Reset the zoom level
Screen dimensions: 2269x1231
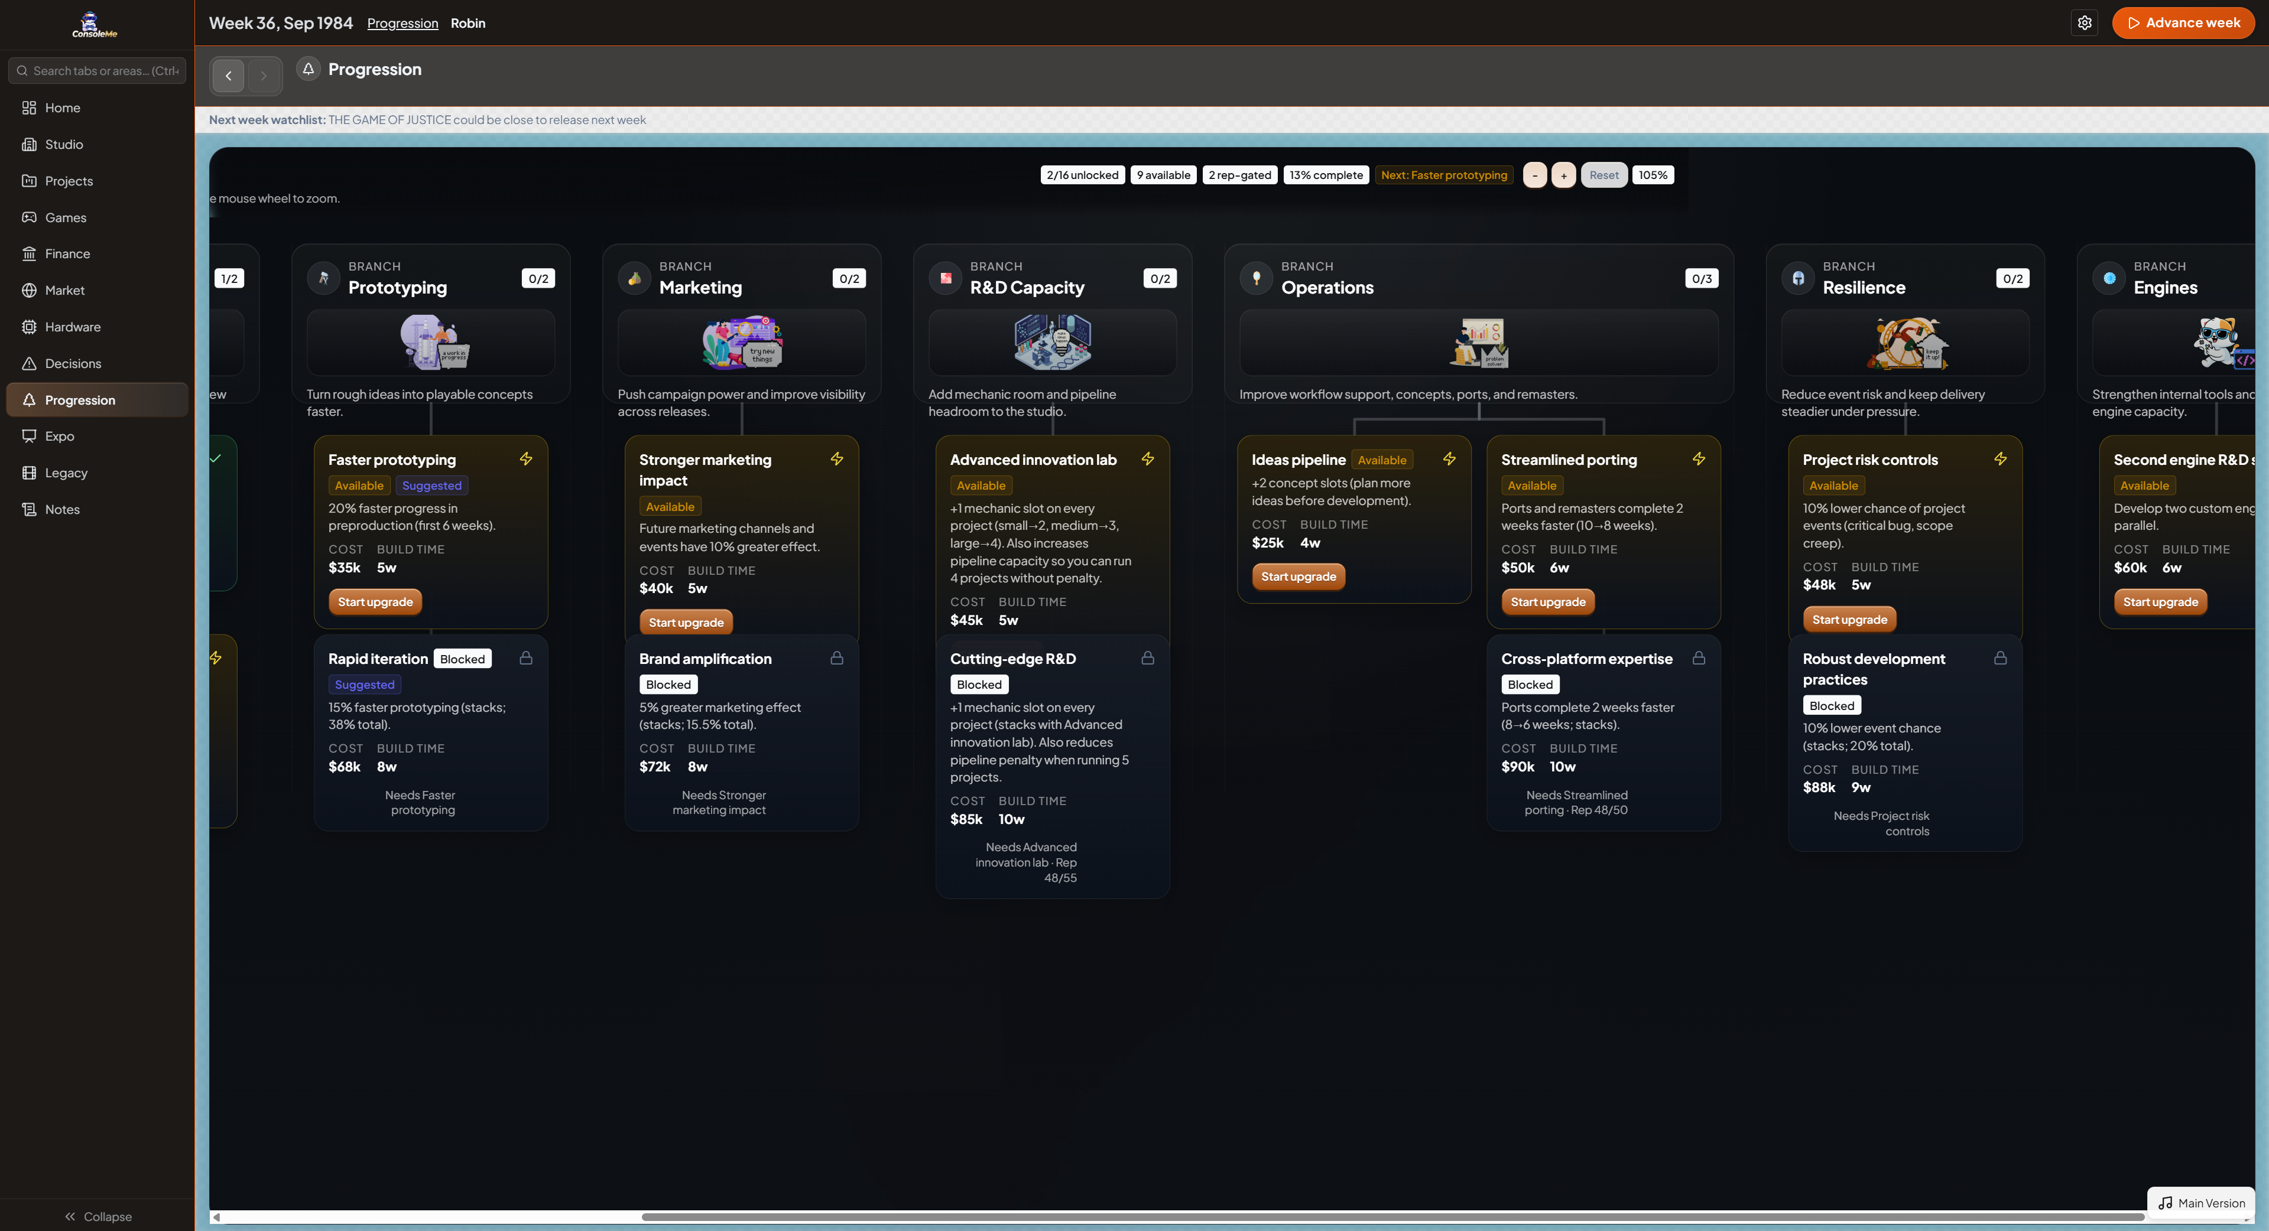tap(1604, 175)
